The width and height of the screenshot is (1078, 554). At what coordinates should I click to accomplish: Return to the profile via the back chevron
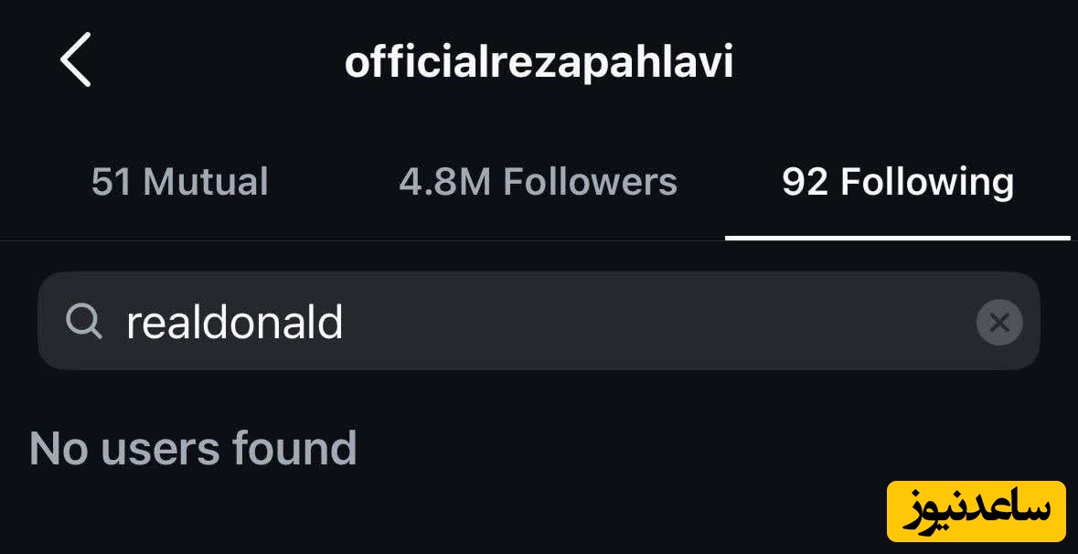pos(76,59)
